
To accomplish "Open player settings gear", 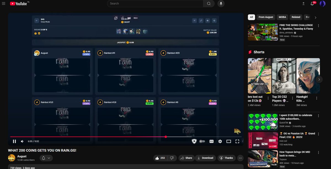I will point(220,141).
